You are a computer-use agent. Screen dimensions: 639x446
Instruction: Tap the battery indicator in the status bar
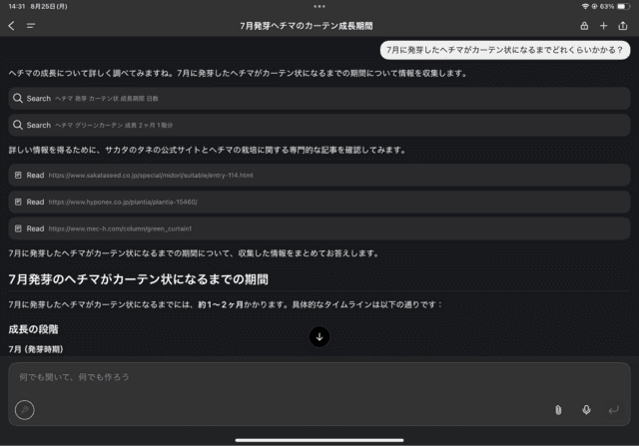623,7
